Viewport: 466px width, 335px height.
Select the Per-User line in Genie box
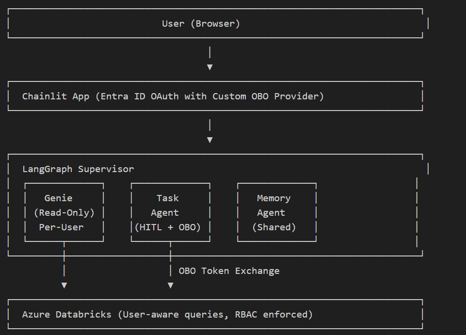[61, 227]
